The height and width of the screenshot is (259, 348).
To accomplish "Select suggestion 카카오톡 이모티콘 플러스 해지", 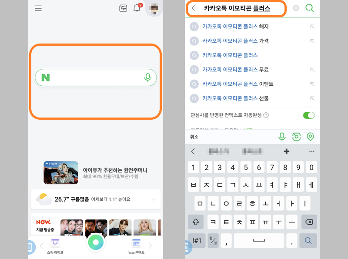I will pos(235,27).
